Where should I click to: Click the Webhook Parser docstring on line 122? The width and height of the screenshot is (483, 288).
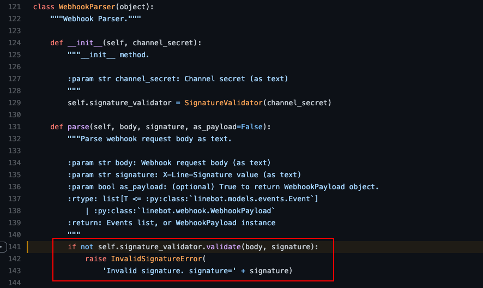[95, 19]
